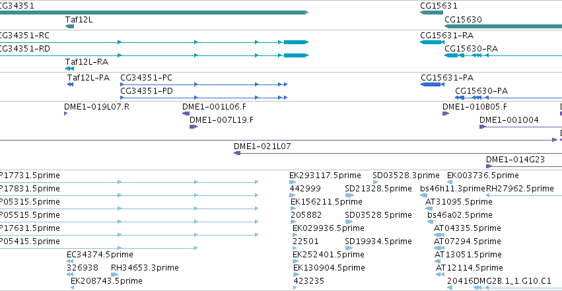Screen dimensions: 562x291
Task: Select the DME1-019L07.R clone end label
Action: pyautogui.click(x=97, y=107)
